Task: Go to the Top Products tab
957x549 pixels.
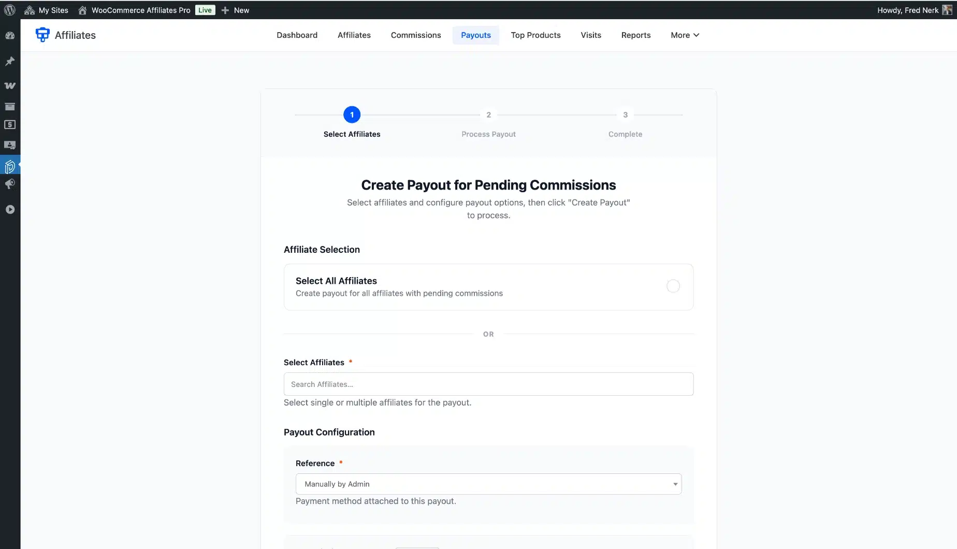Action: [535, 35]
